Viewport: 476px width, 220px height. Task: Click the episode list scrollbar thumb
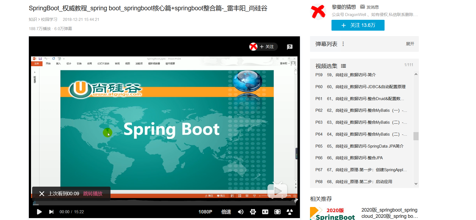tap(416, 136)
